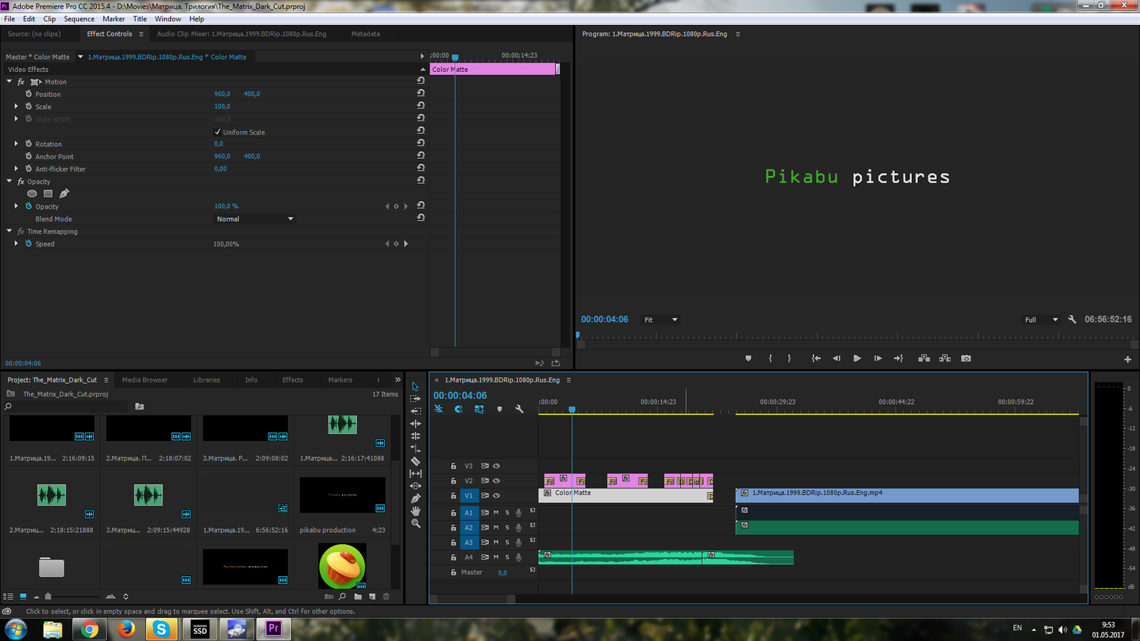Image resolution: width=1140 pixels, height=641 pixels.
Task: Expand the Speed parameter
Action: pyautogui.click(x=16, y=244)
